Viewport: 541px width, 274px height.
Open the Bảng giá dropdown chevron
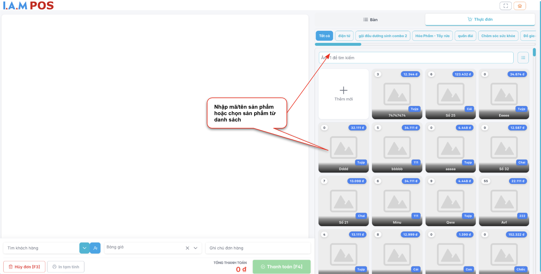point(196,248)
